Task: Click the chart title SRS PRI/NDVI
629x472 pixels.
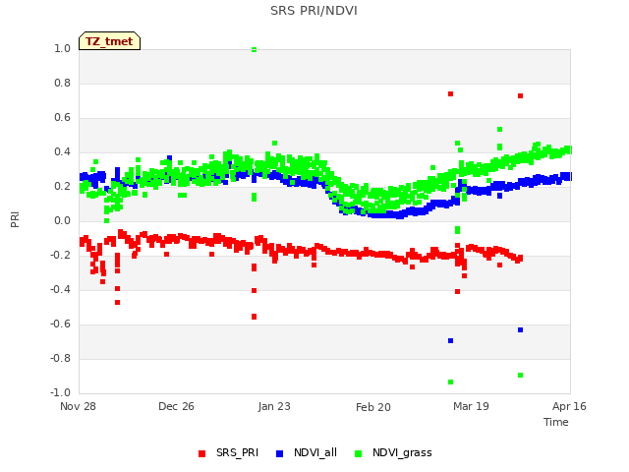Action: point(314,11)
